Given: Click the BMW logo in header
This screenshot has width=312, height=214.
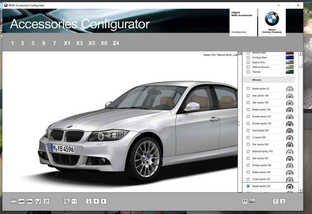Looking at the screenshot, I should [272, 19].
